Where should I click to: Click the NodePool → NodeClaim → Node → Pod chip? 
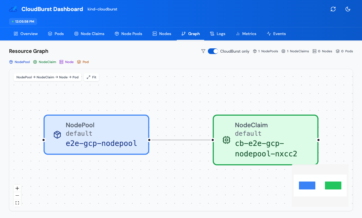pyautogui.click(x=47, y=77)
